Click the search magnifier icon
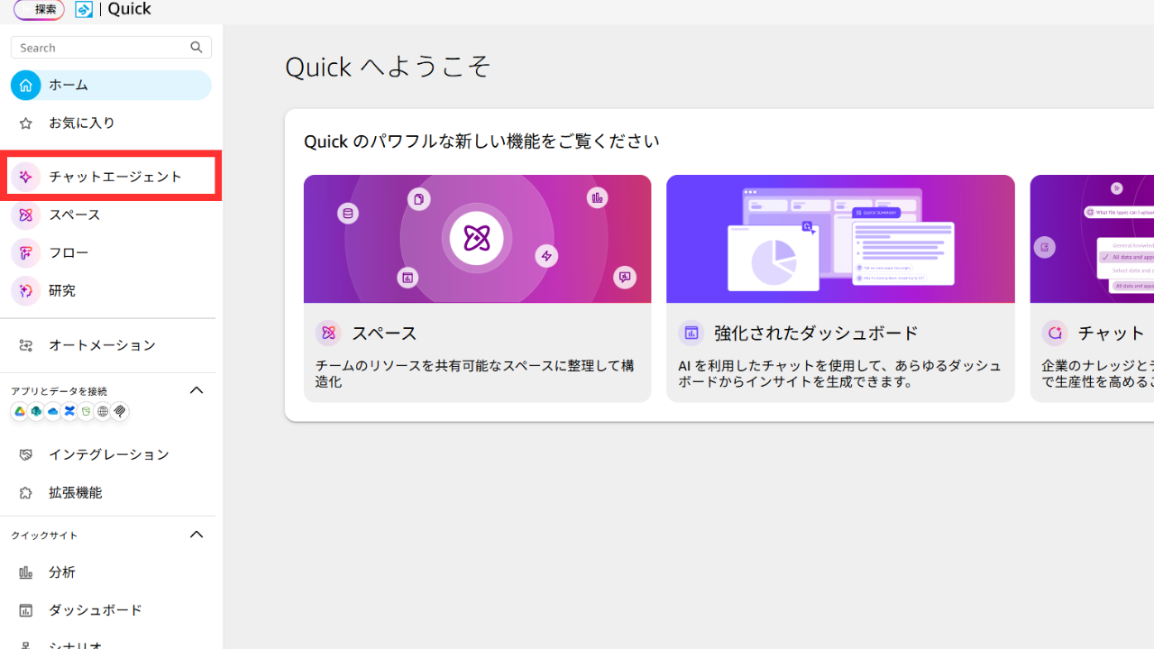The height and width of the screenshot is (649, 1154). click(x=197, y=48)
